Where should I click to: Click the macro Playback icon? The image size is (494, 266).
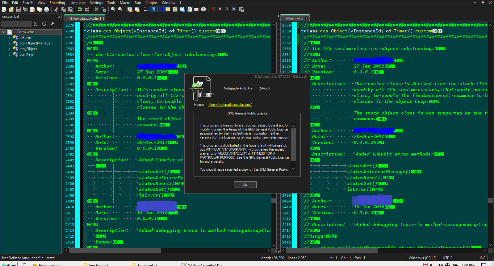tap(227, 9)
